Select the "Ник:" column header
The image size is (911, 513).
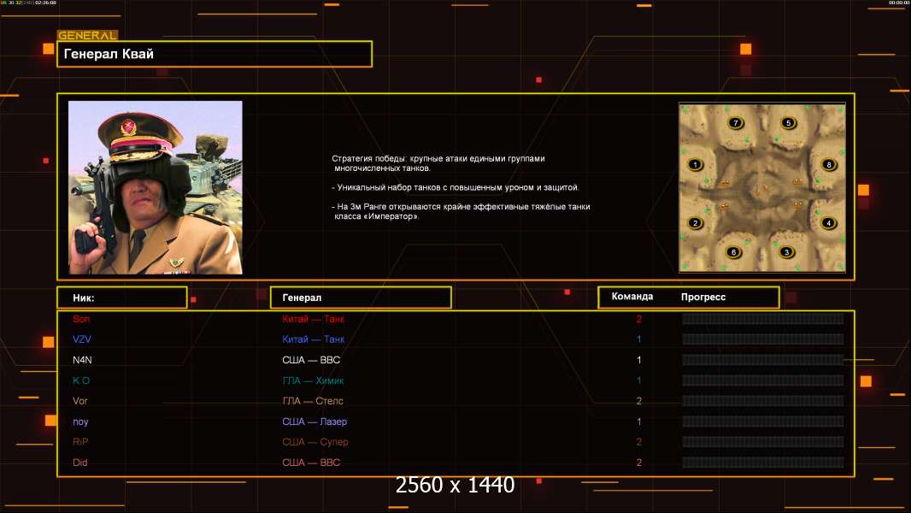[121, 298]
